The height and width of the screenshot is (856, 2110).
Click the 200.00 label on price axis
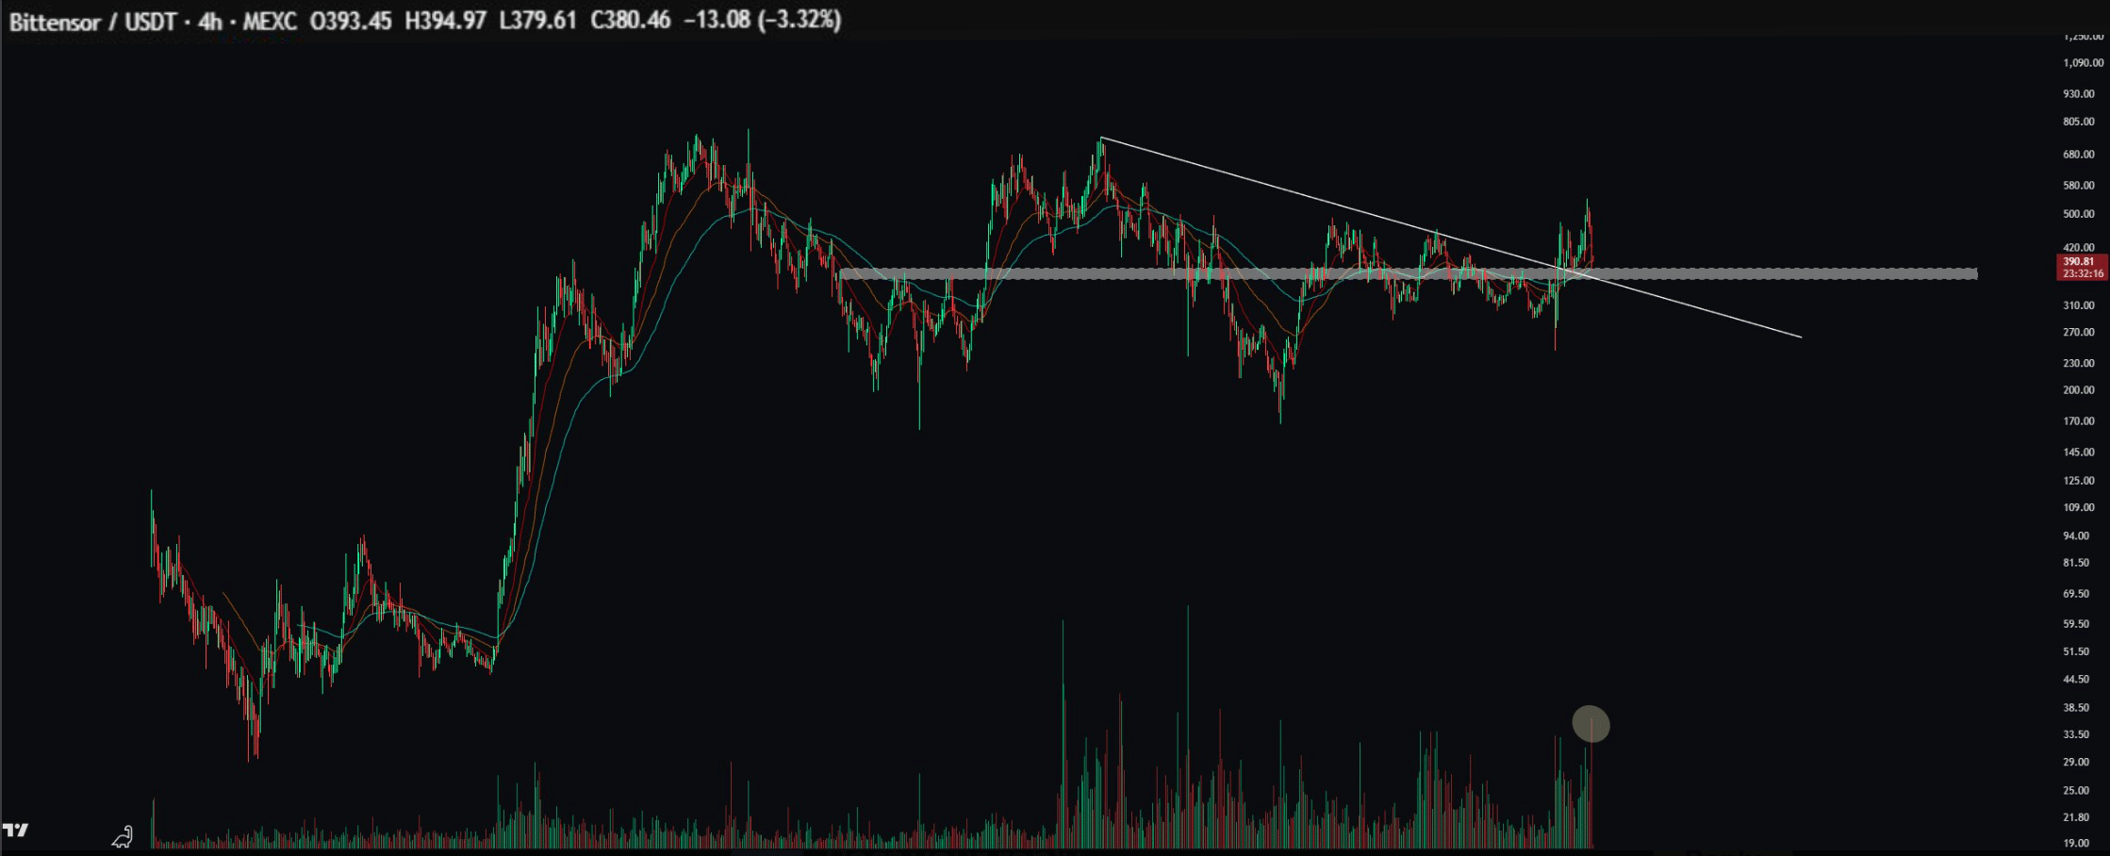click(2078, 390)
